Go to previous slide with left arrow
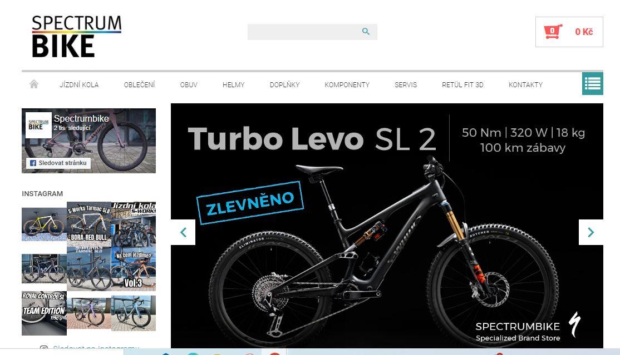This screenshot has width=620, height=355. coord(183,232)
